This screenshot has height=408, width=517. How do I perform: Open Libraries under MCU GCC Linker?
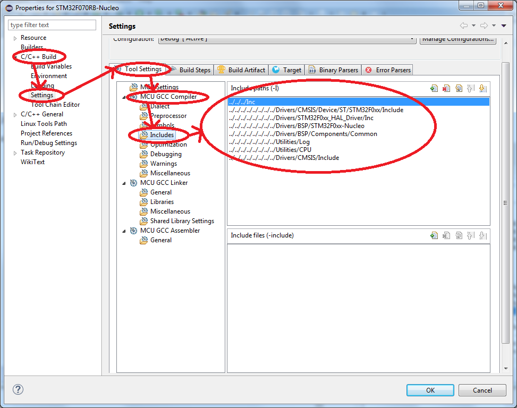162,202
